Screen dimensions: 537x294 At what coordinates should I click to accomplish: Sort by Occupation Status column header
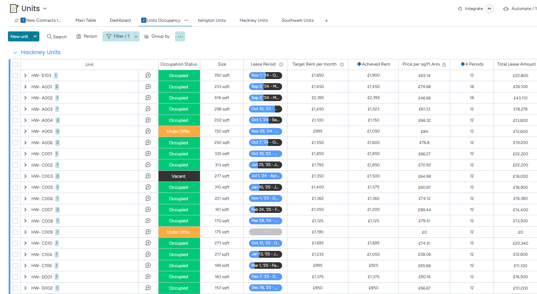coord(179,64)
